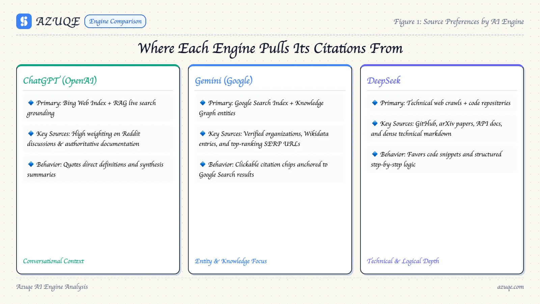
Task: Open the azuqe.com link
Action: [510, 287]
